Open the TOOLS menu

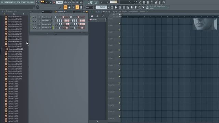pyautogui.click(x=29, y=2)
